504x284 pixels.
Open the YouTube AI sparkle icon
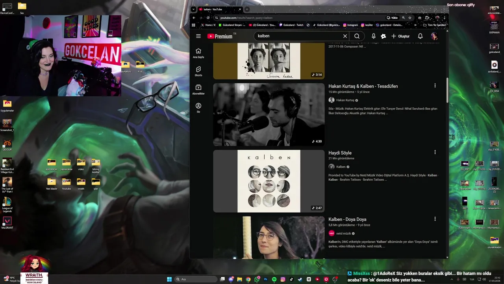point(384,36)
